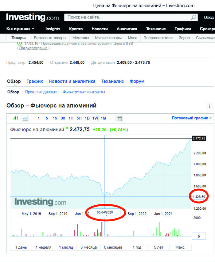
Task: Click the chart news calendar icon
Action: click(119, 118)
